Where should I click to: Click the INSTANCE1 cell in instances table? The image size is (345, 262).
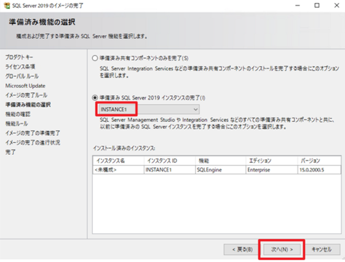click(170, 170)
